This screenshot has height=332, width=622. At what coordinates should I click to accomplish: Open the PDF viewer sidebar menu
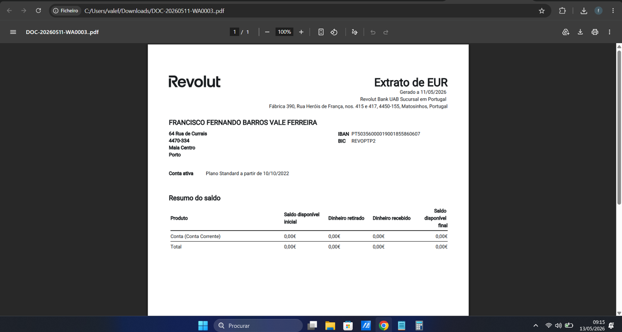pyautogui.click(x=13, y=32)
